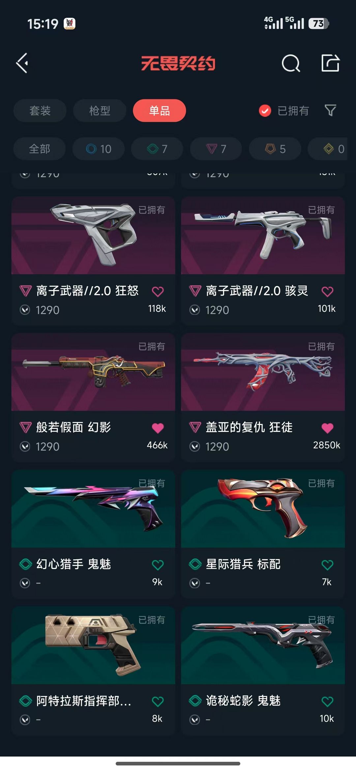Favorite 星际猎兵 标配 heart icon
356x771 pixels.
[327, 565]
